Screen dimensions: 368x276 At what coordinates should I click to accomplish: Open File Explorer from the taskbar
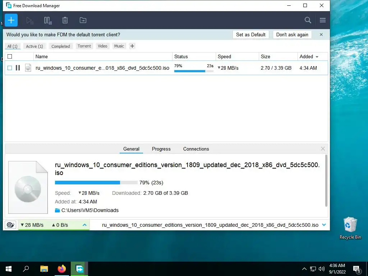tap(44, 269)
